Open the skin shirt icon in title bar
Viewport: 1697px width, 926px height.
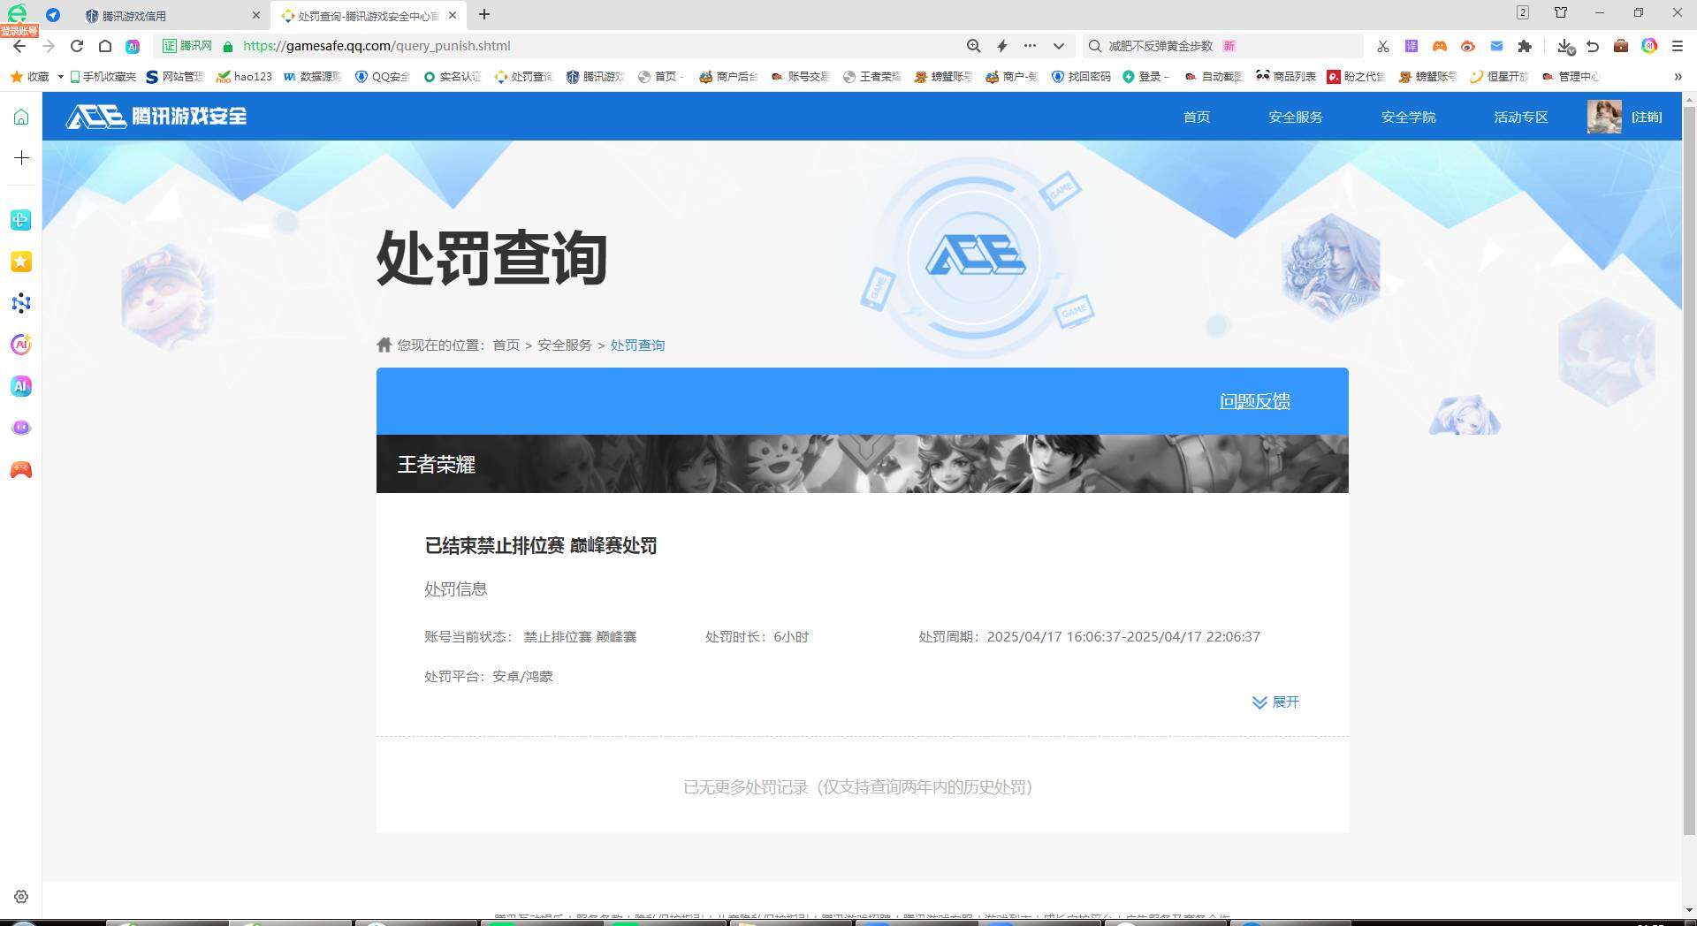tap(1561, 12)
